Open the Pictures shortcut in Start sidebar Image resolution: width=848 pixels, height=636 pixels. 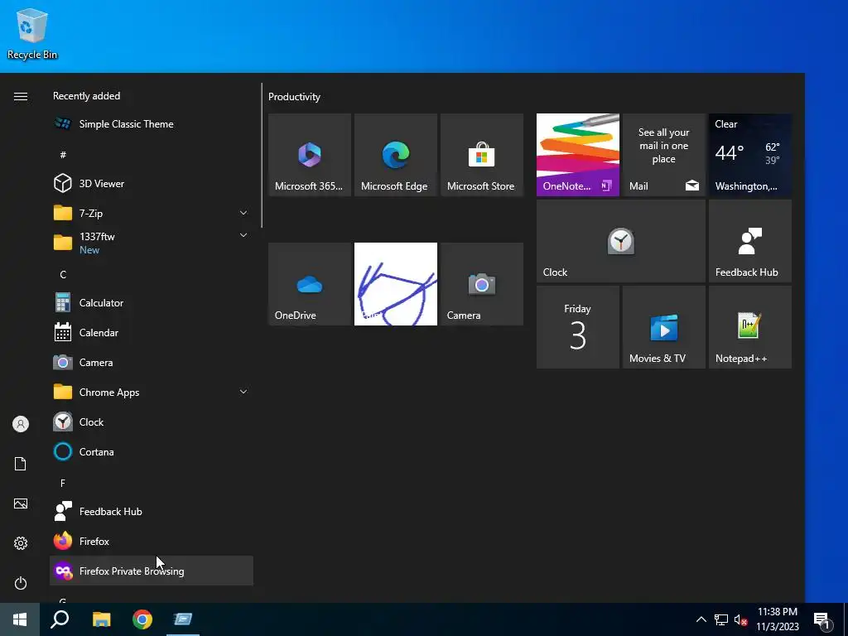click(x=21, y=503)
